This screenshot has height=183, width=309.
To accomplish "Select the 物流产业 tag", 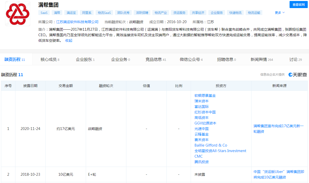I will click(x=161, y=13).
